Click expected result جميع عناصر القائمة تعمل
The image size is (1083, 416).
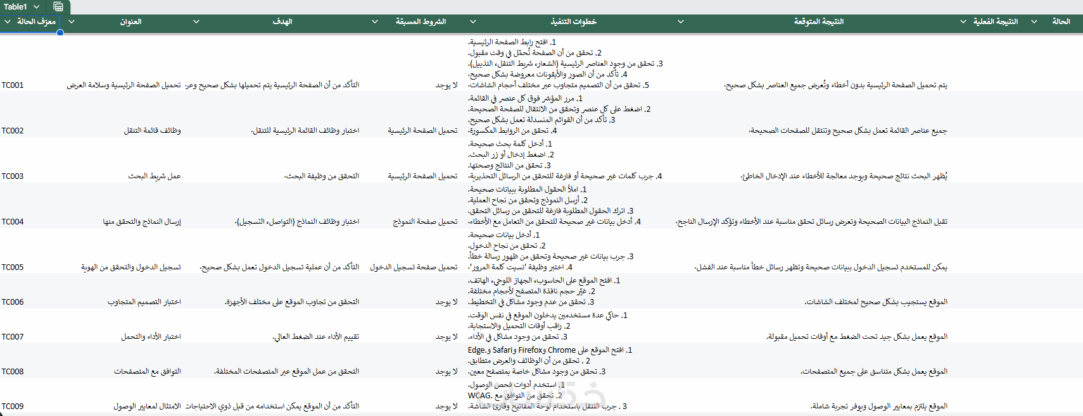pyautogui.click(x=848, y=131)
